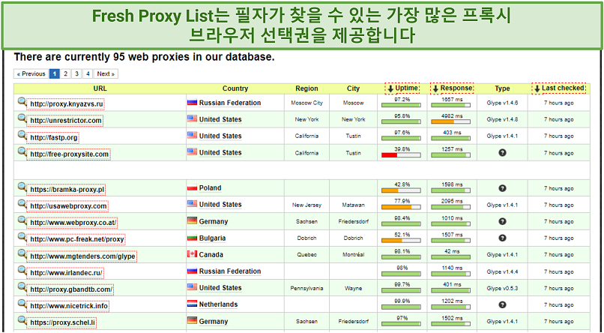Click magnifier icon beside bramka-proxy.pl

pos(22,187)
